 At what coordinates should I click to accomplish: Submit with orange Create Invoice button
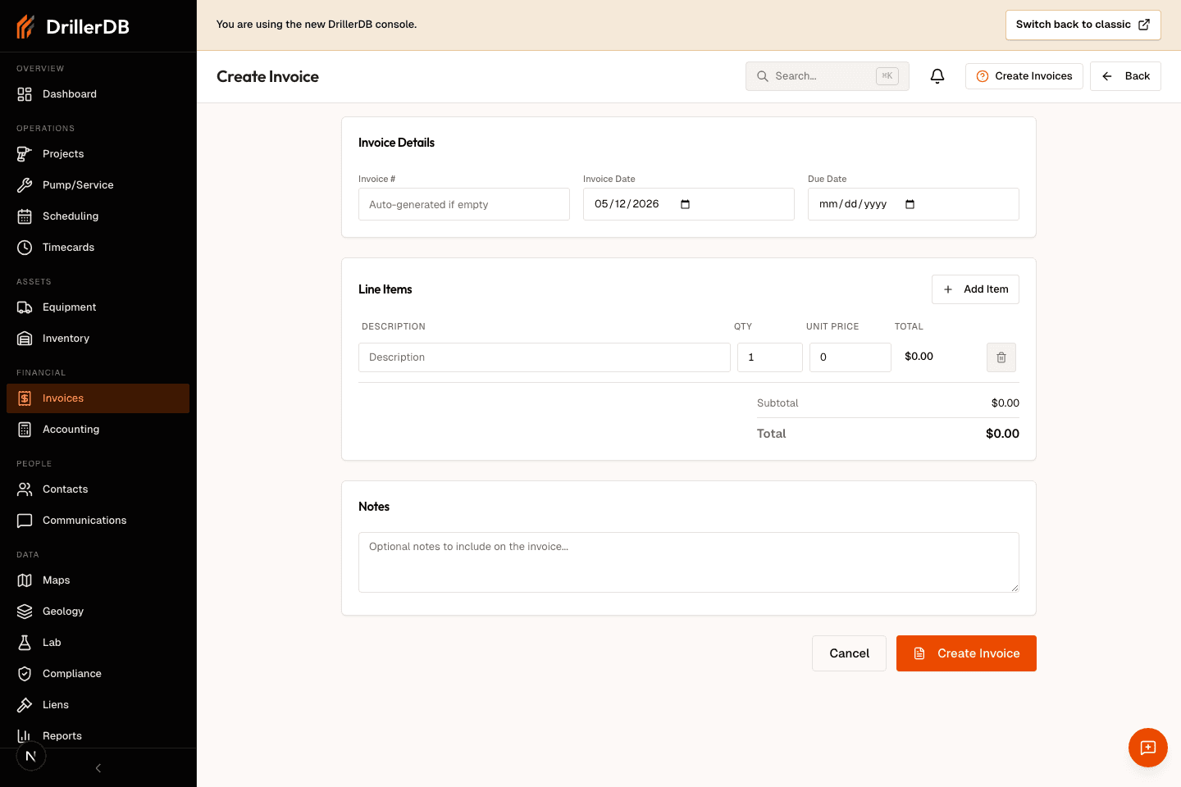pos(966,653)
